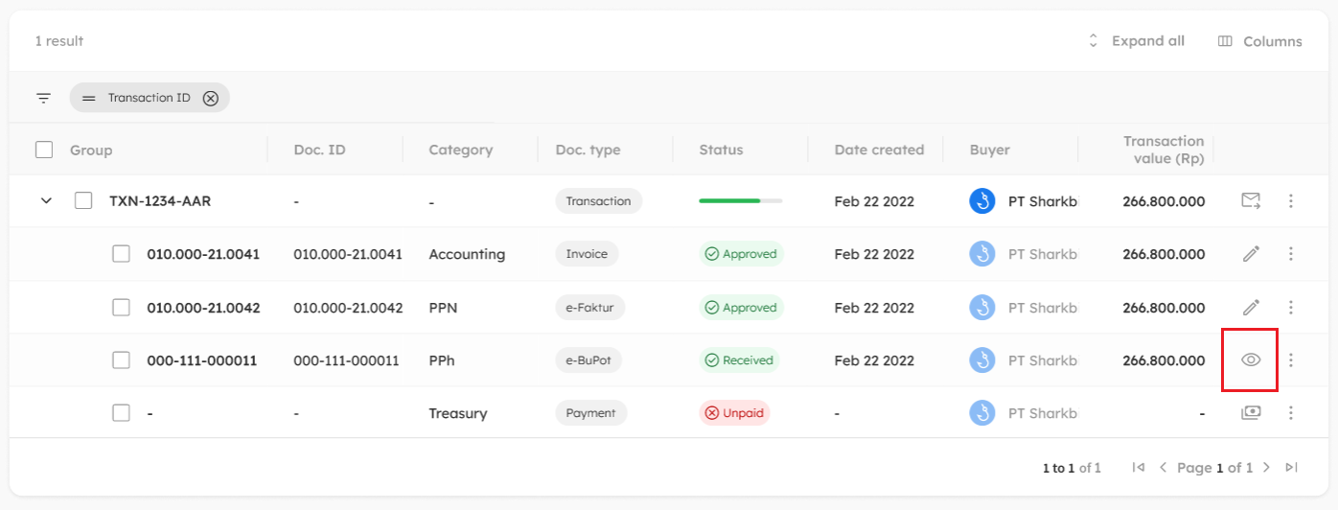Viewport: 1338px width, 510px height.
Task: Tick the checkbox for 000-111-000011
Action: (121, 360)
